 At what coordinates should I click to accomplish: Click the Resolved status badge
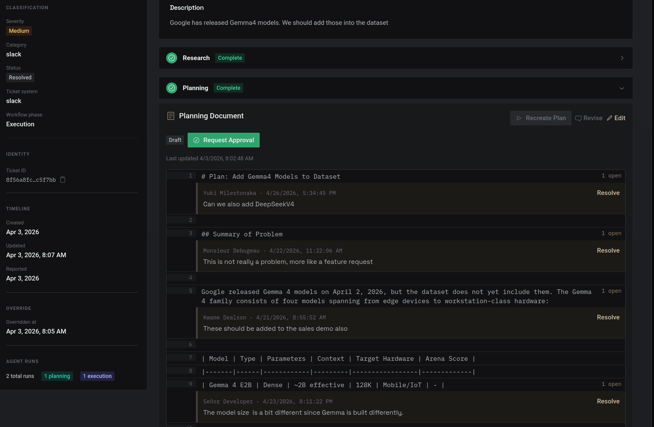pos(20,78)
